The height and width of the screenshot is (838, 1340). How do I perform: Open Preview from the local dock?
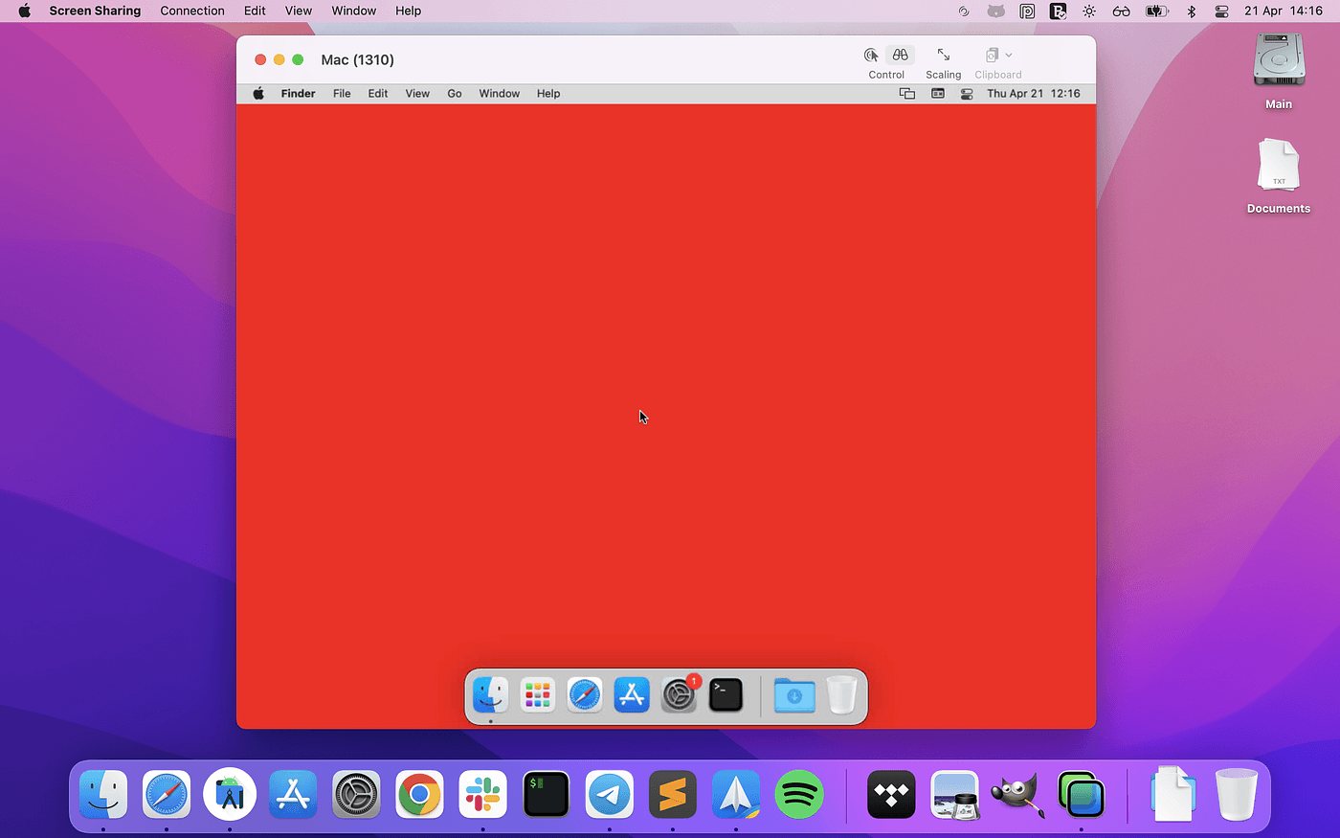tap(954, 794)
